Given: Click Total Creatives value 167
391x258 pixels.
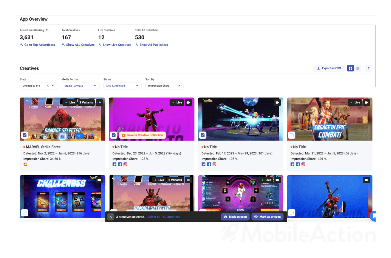Looking at the screenshot, I should coord(66,37).
